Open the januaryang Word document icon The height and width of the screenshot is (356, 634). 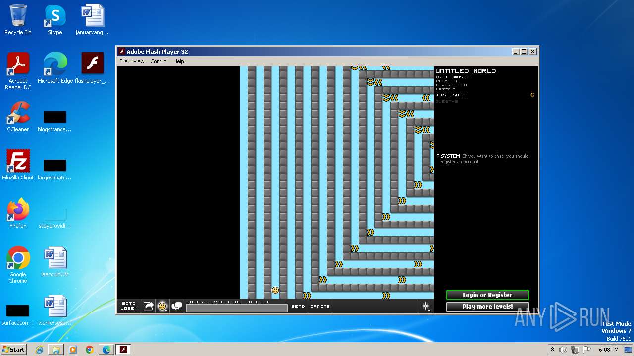coord(92,20)
